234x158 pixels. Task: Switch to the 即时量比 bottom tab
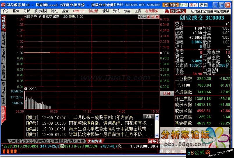59,141
